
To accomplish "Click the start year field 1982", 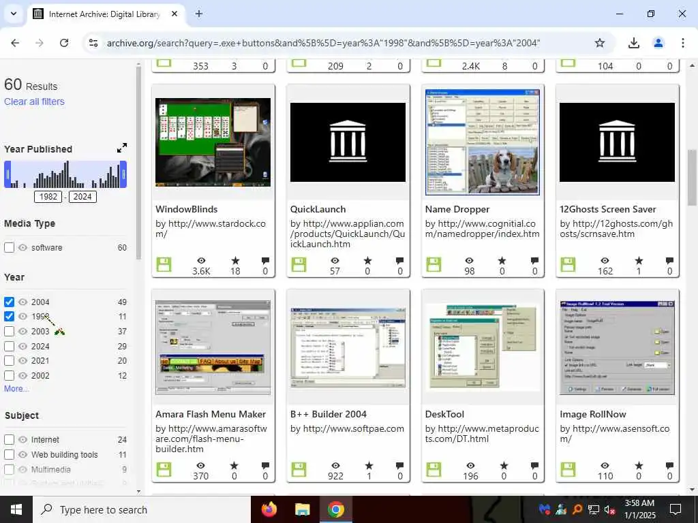I will click(x=48, y=197).
